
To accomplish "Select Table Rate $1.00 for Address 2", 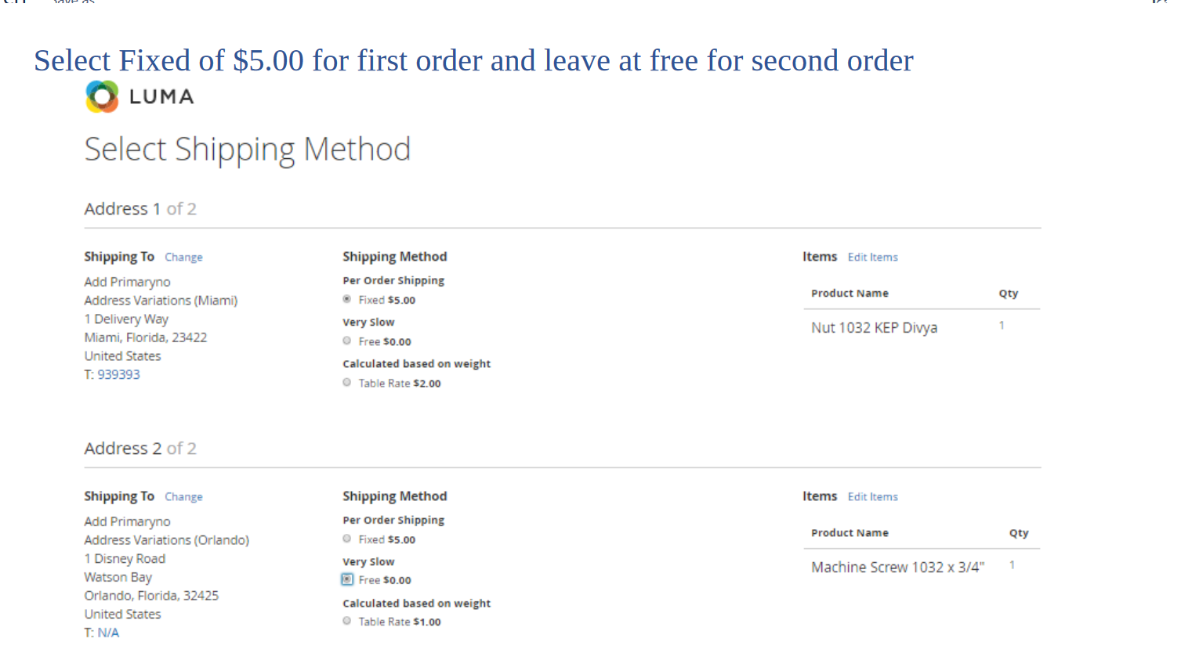I will point(346,620).
